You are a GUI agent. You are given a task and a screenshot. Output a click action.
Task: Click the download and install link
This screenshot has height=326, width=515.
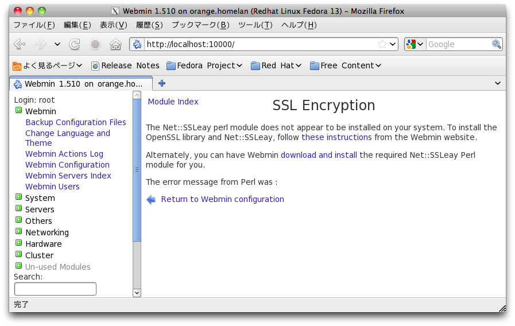(x=319, y=155)
